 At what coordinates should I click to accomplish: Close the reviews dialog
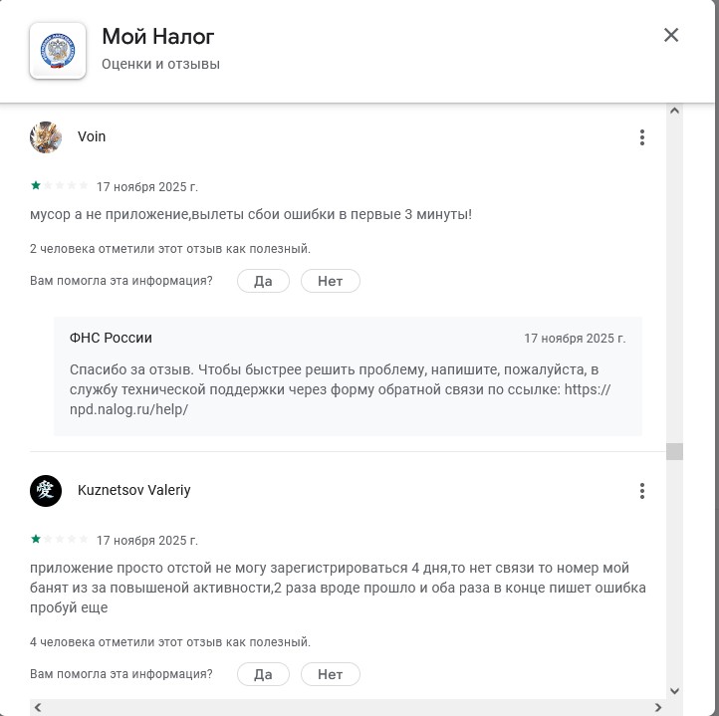click(x=671, y=36)
